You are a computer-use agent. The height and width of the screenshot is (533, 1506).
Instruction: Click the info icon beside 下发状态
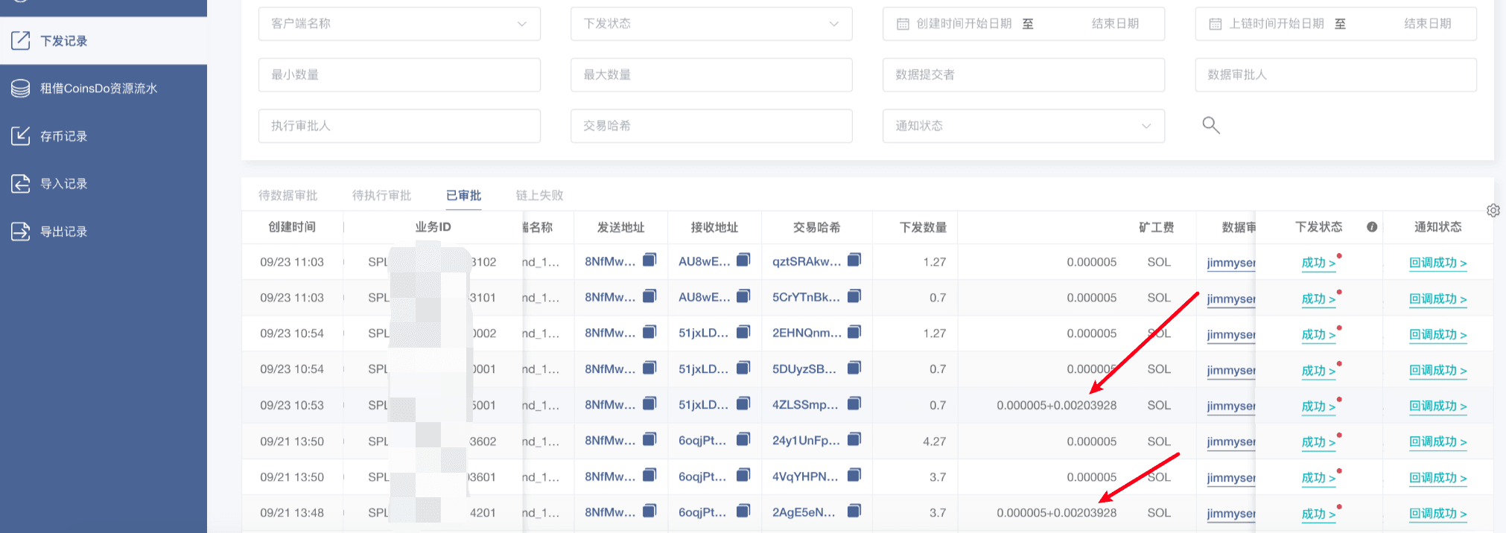click(1371, 227)
